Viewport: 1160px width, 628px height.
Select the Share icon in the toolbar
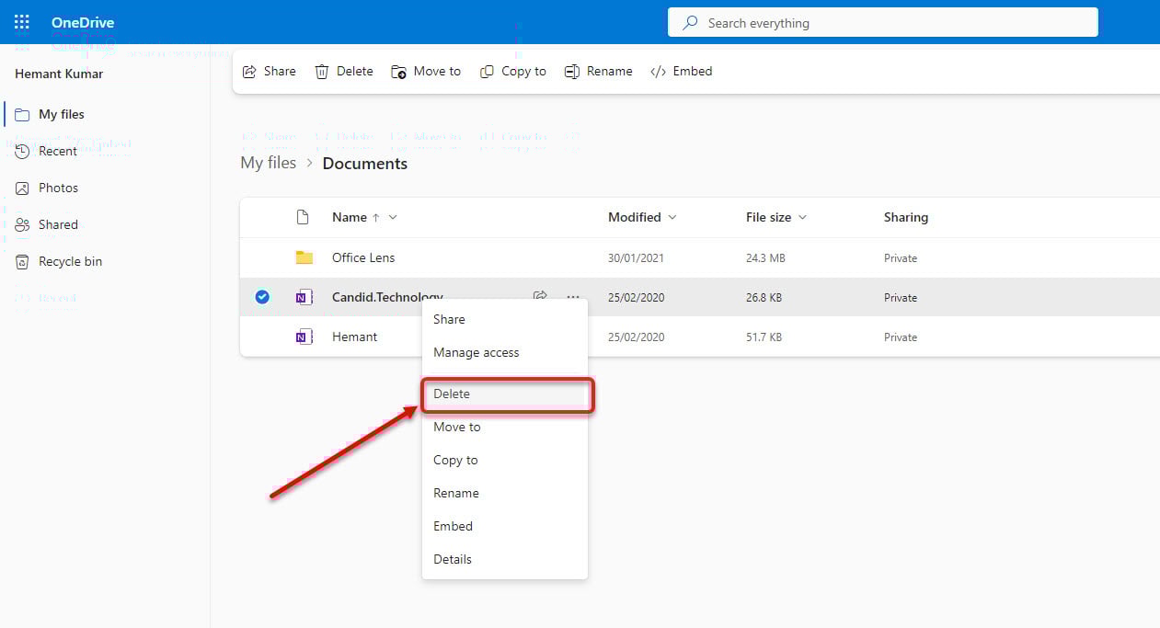pyautogui.click(x=269, y=71)
